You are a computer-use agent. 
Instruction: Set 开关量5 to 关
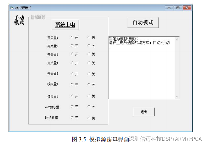89,74
